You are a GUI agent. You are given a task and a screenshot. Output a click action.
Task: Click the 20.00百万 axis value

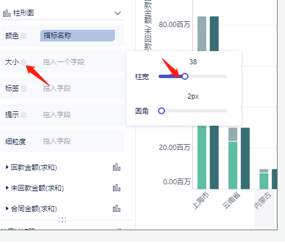tap(175, 148)
